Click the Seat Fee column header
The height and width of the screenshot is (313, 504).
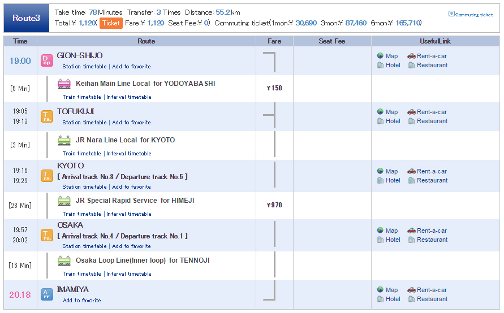[331, 41]
